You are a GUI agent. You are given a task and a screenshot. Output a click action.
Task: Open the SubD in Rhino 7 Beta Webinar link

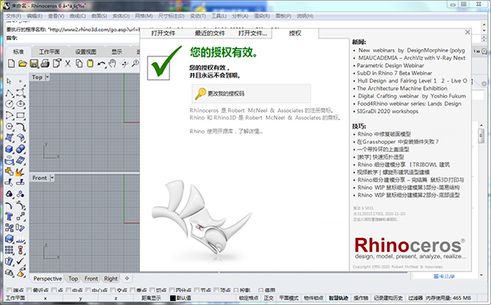point(394,73)
